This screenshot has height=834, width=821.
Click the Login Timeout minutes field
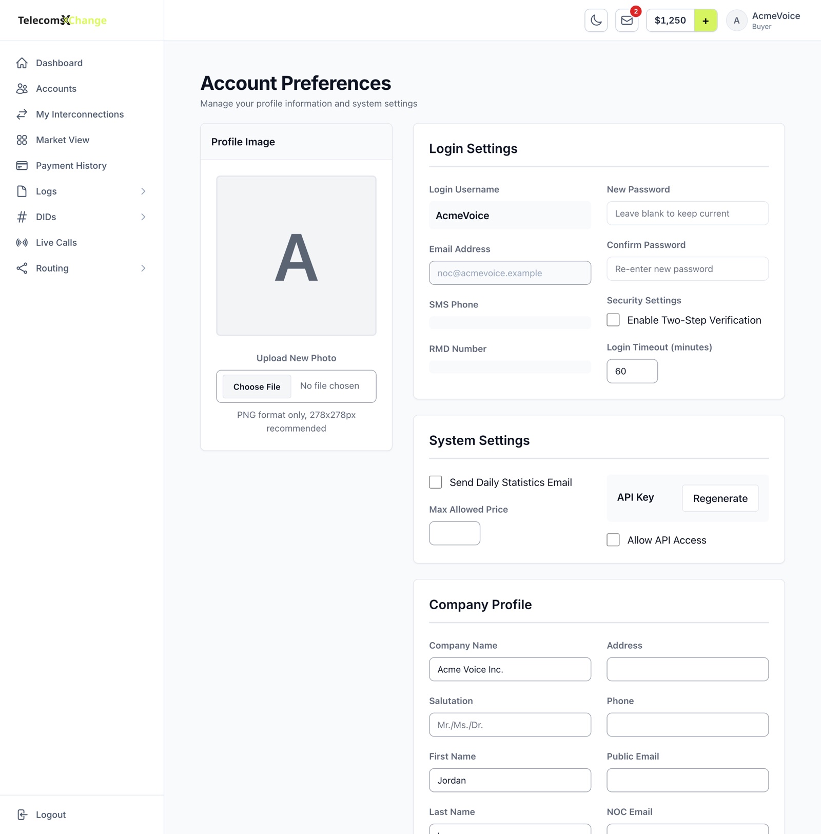pyautogui.click(x=632, y=371)
